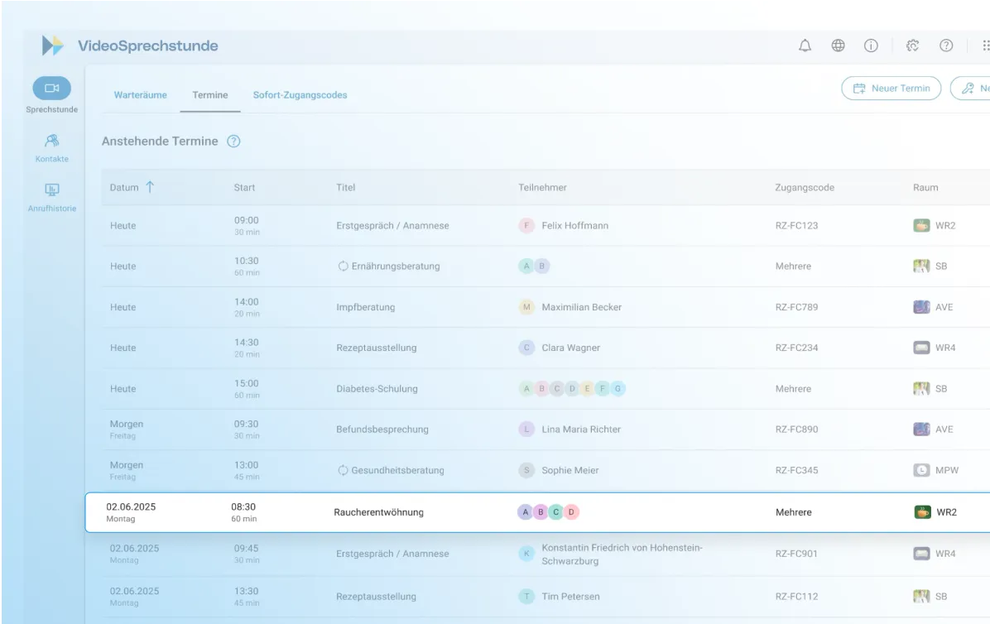Click the Zugangscode column header
Screen dimensions: 990x624
[x=805, y=187]
